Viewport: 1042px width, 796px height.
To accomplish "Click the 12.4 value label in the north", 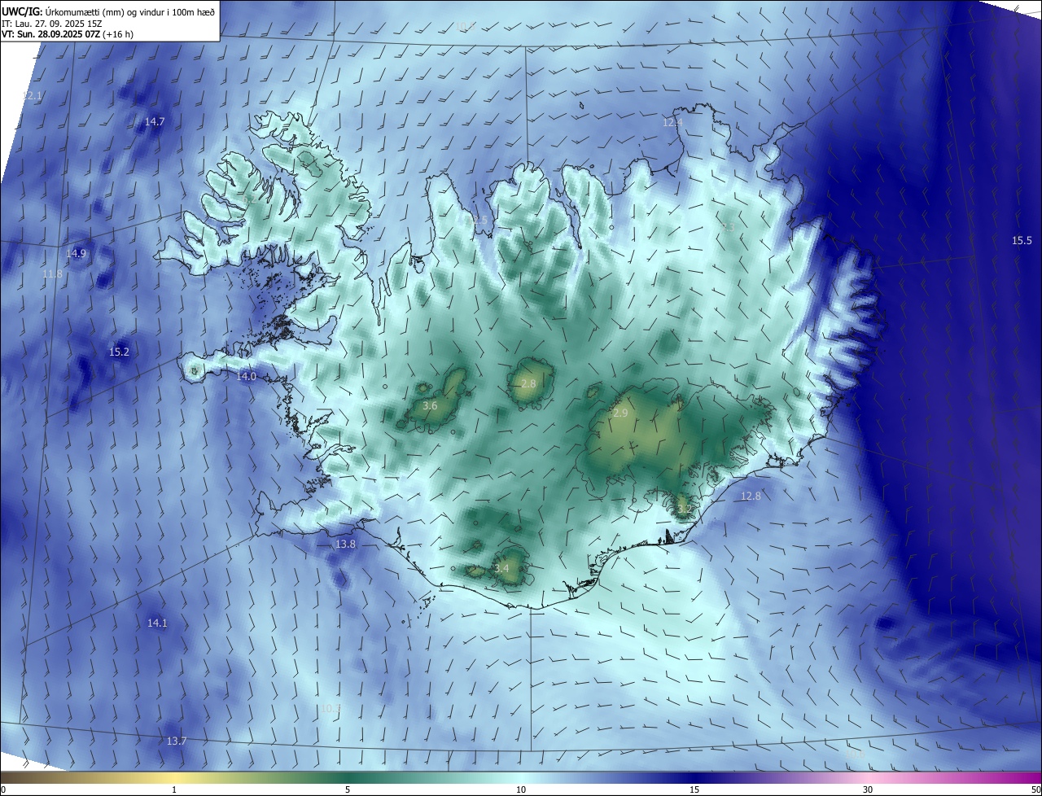I will coord(672,122).
